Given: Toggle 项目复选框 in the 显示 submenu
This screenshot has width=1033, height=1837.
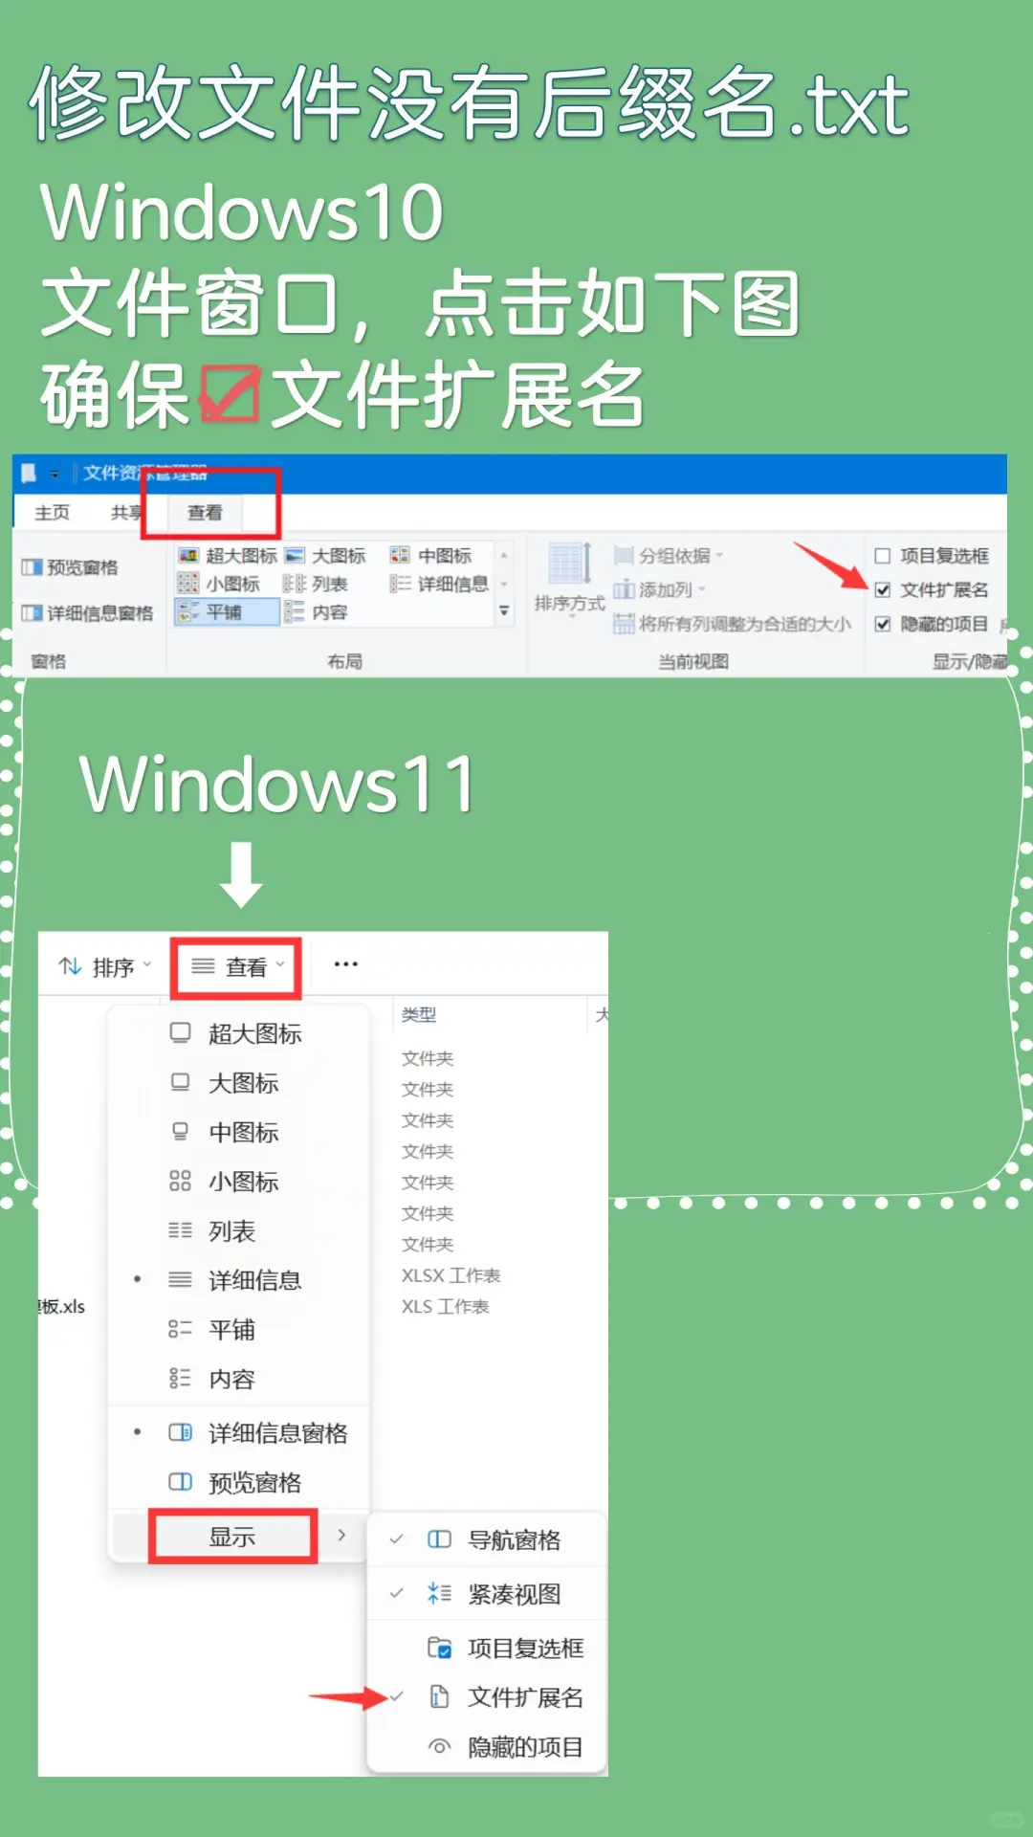Looking at the screenshot, I should [488, 1648].
